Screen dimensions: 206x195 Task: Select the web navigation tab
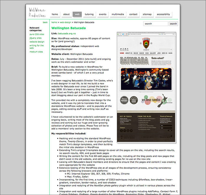(x=77, y=14)
